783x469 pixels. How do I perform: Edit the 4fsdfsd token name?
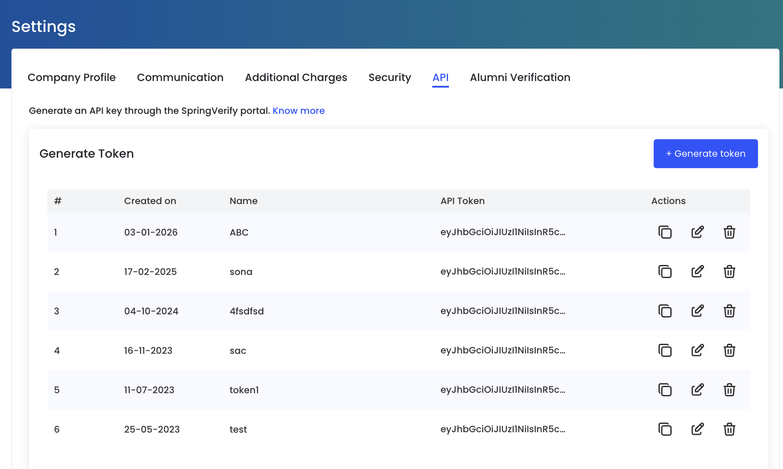[x=697, y=311]
